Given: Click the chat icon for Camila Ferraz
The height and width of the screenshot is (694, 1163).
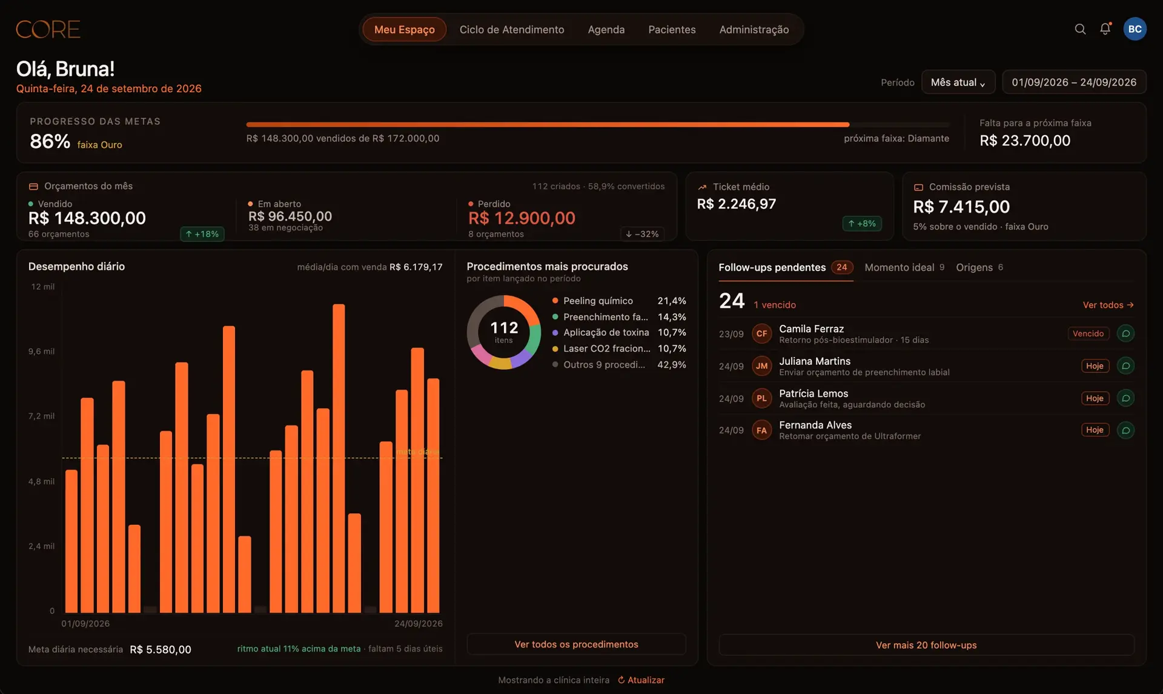Looking at the screenshot, I should tap(1125, 333).
